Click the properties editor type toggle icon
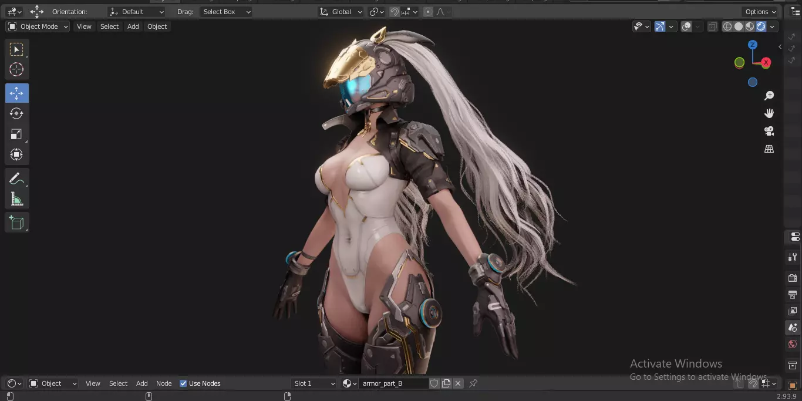This screenshot has height=401, width=802. 795,237
